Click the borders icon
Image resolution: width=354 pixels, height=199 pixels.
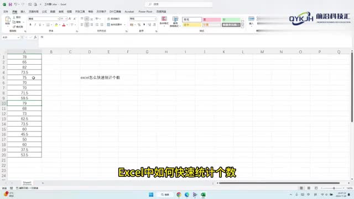48,24
